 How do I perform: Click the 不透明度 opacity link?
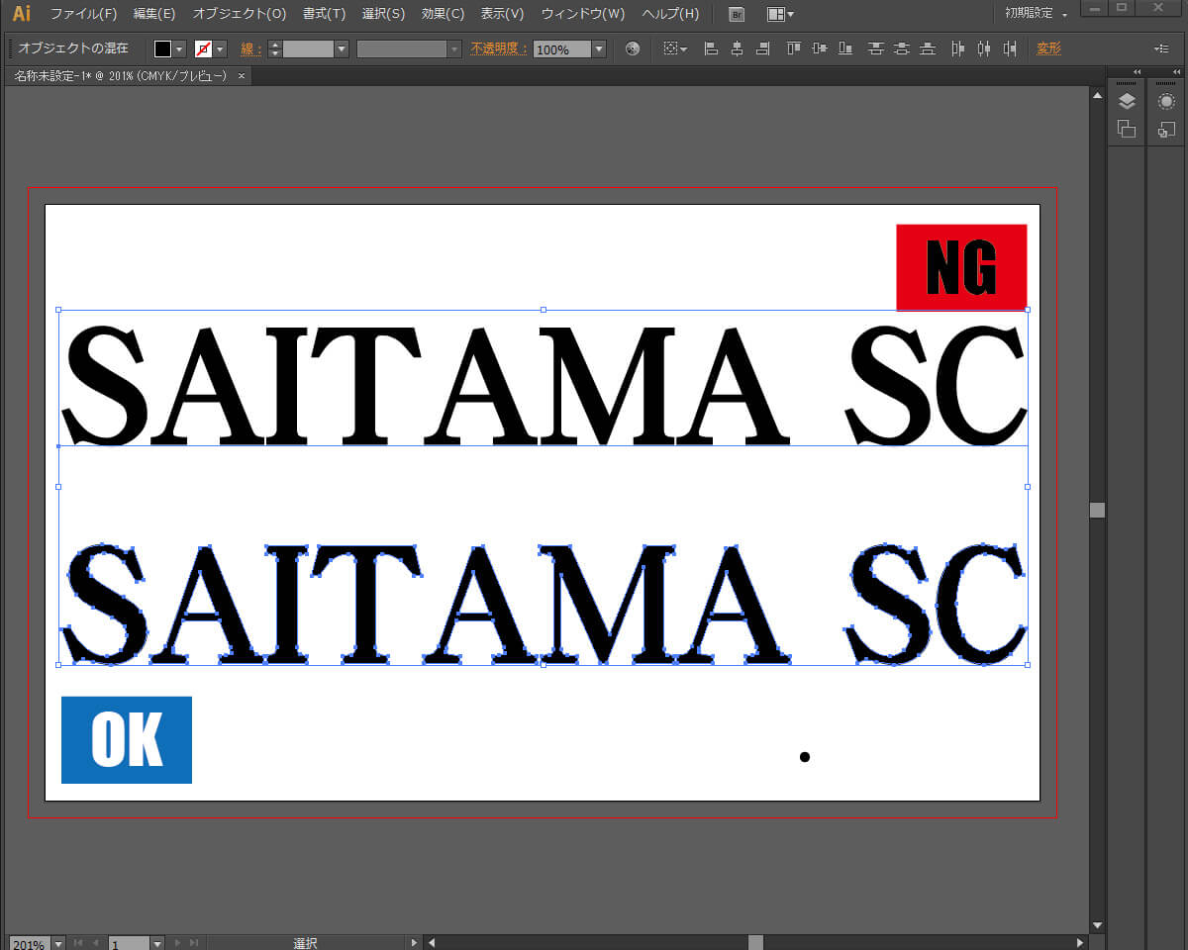499,48
